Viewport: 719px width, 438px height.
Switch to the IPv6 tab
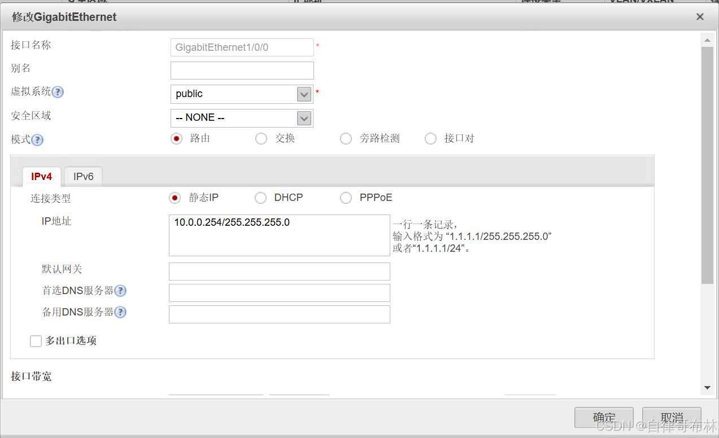(83, 177)
